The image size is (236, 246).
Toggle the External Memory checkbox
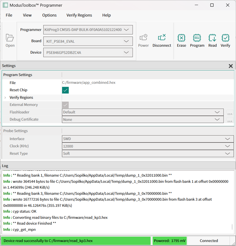click(65, 105)
